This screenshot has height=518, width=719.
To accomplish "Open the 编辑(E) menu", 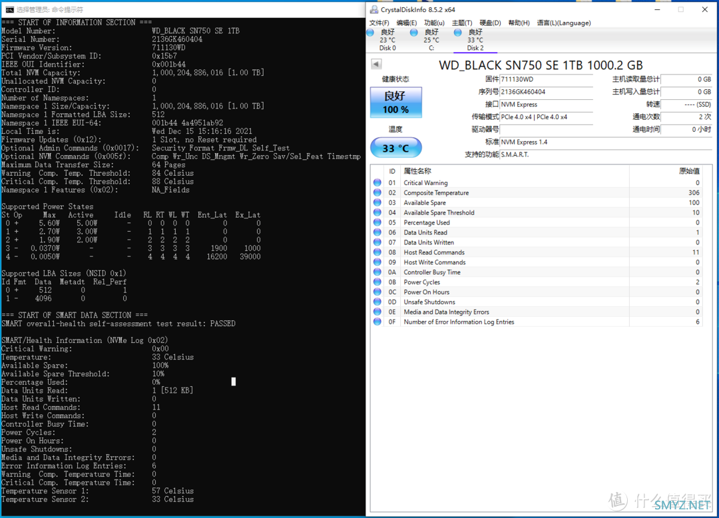I will [407, 23].
